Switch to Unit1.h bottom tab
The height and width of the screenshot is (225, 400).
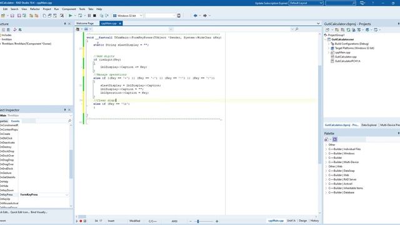291,221
